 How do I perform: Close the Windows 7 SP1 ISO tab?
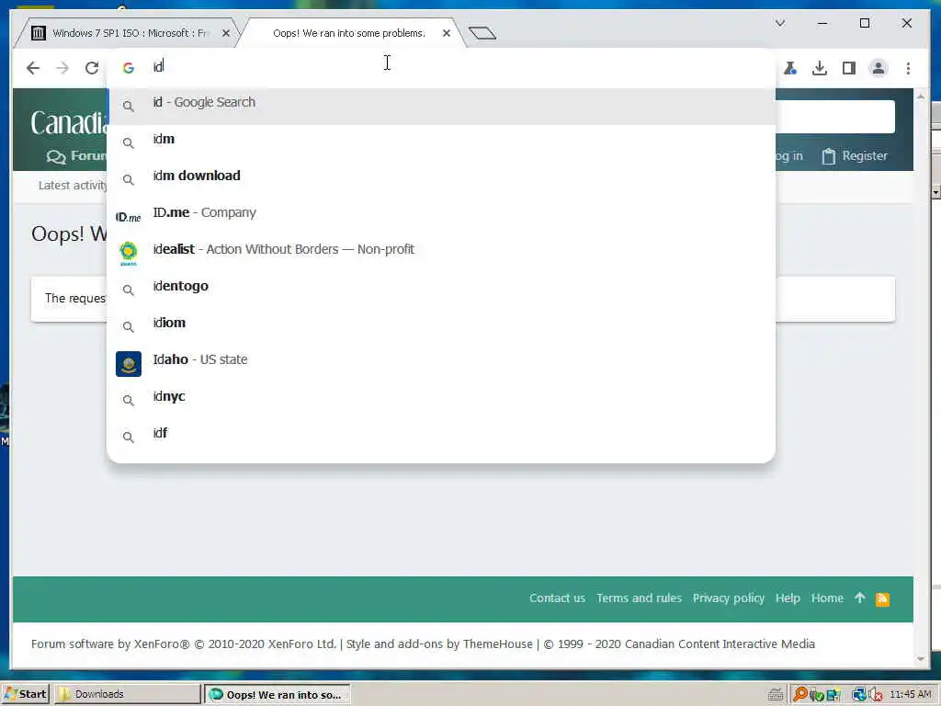click(x=226, y=33)
